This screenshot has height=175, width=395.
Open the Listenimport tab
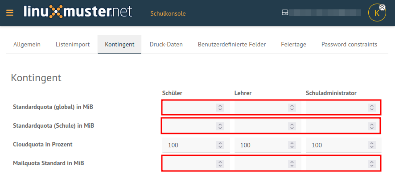click(73, 44)
